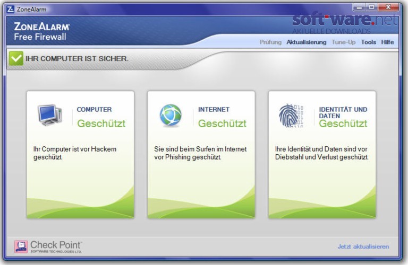Open the Computer monitor icon
Image resolution: width=408 pixels, height=265 pixels.
(x=50, y=115)
